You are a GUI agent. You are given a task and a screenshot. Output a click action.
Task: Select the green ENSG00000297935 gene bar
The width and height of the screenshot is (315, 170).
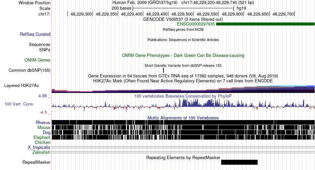[265, 24]
